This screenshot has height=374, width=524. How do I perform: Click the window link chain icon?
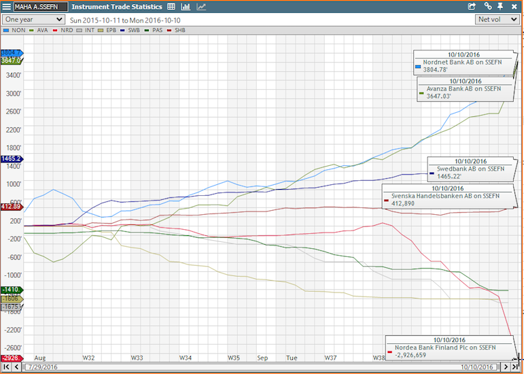tap(488, 6)
